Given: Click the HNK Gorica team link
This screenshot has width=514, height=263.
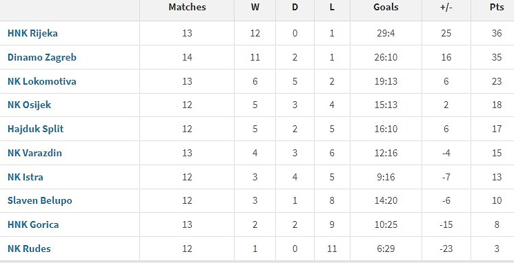Looking at the screenshot, I should click(x=33, y=224).
